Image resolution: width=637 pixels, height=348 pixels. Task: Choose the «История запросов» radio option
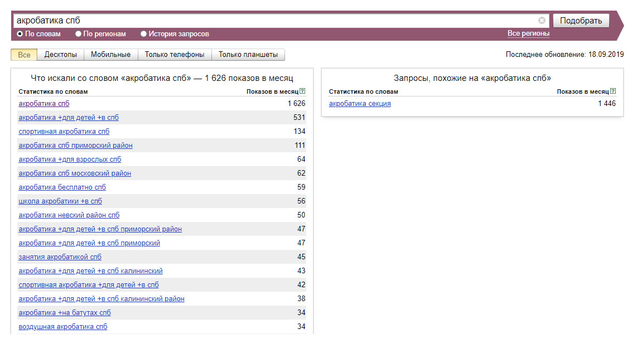click(x=144, y=34)
